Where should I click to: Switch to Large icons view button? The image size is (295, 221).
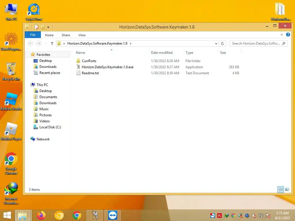click(287, 189)
